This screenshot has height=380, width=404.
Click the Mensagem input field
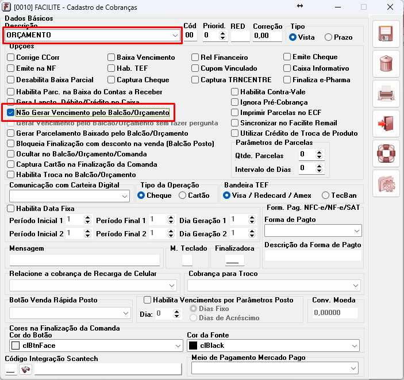(x=85, y=260)
